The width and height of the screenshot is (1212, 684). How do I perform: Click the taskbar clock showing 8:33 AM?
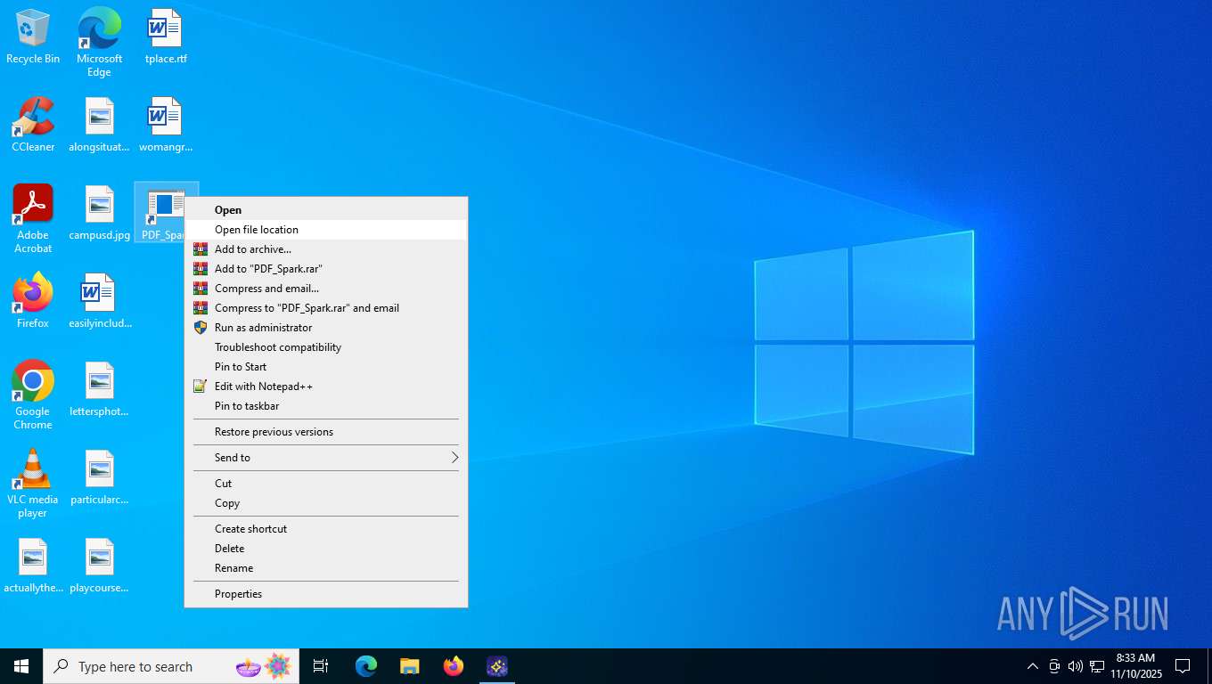pos(1135,666)
